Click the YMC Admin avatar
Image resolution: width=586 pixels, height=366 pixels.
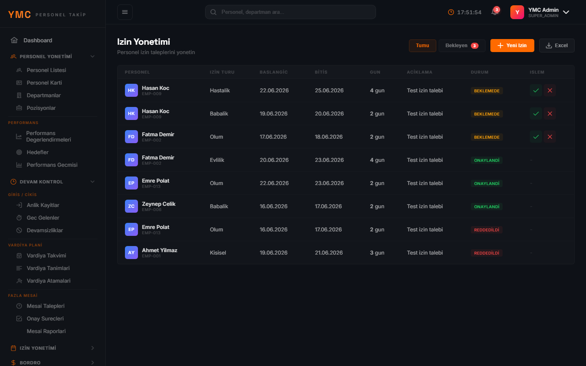tap(517, 12)
